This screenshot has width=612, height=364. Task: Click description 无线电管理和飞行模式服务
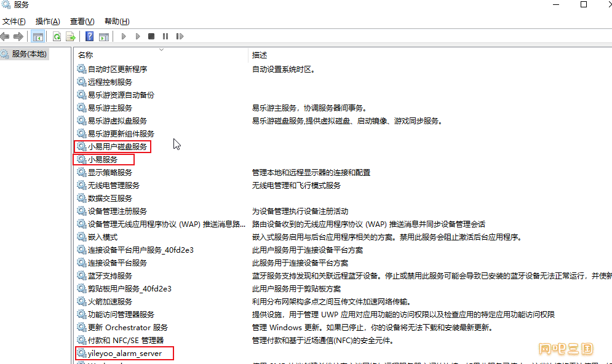tap(296, 185)
